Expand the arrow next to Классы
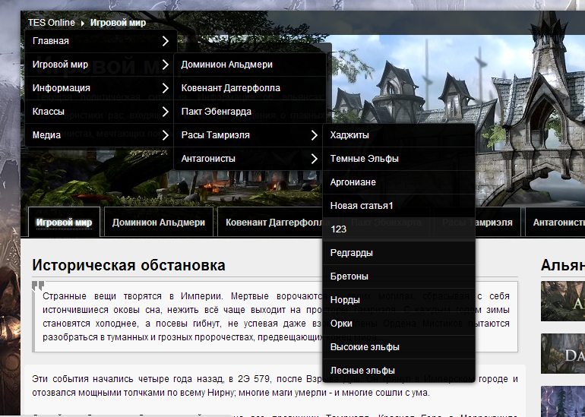Image resolution: width=585 pixels, height=417 pixels. (x=166, y=112)
